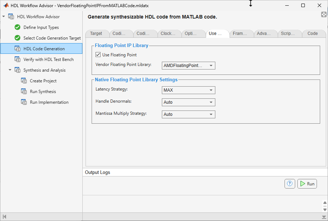
Task: Maximize the HDL Workflow Advisor window
Action: tap(303, 5)
